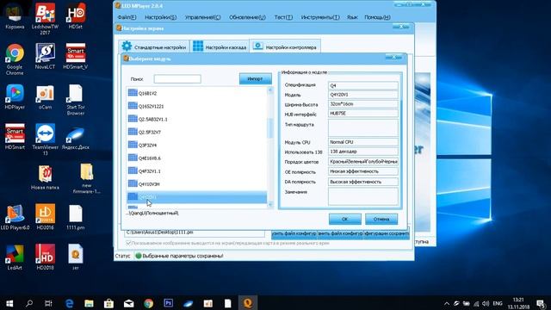Viewport: 551px width, 310px height.
Task: Open the Настройки menu
Action: [x=161, y=17]
